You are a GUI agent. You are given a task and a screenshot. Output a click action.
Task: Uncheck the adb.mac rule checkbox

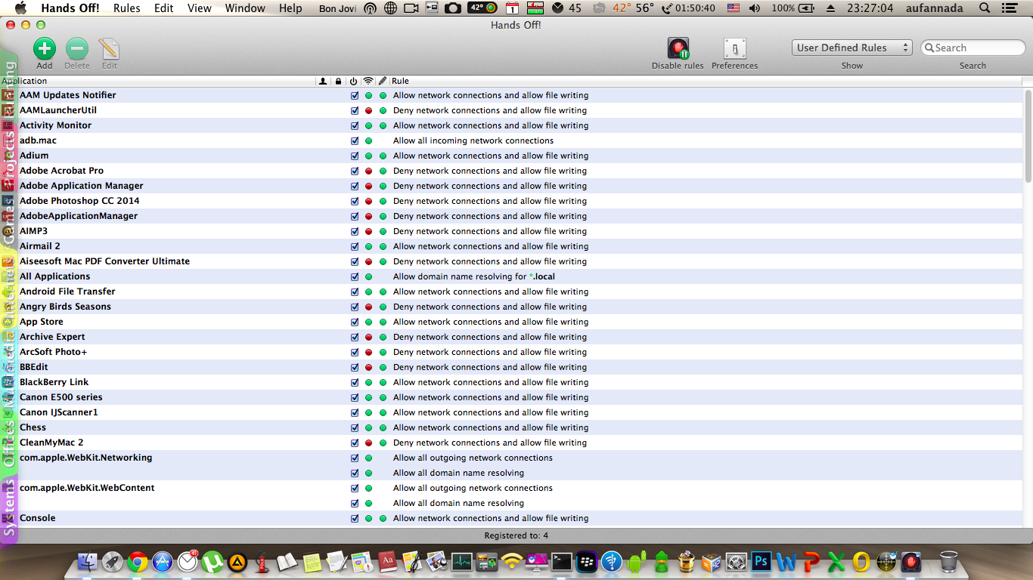tap(355, 140)
